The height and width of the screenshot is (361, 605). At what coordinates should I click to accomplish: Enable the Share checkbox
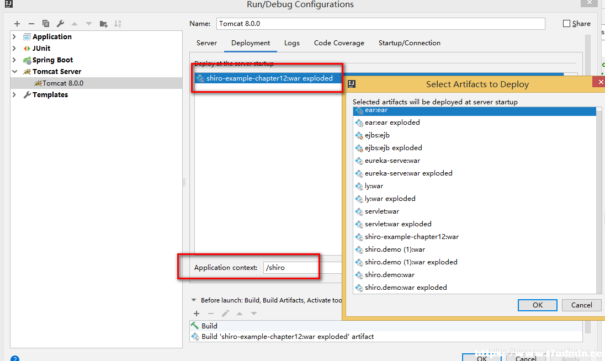click(x=566, y=24)
